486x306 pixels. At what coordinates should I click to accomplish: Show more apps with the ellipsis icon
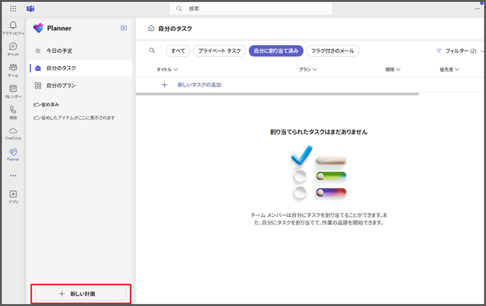[x=13, y=176]
